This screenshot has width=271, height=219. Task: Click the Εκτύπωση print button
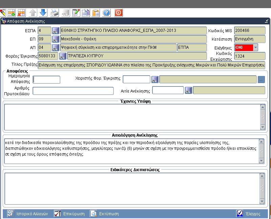pyautogui.click(x=105, y=214)
